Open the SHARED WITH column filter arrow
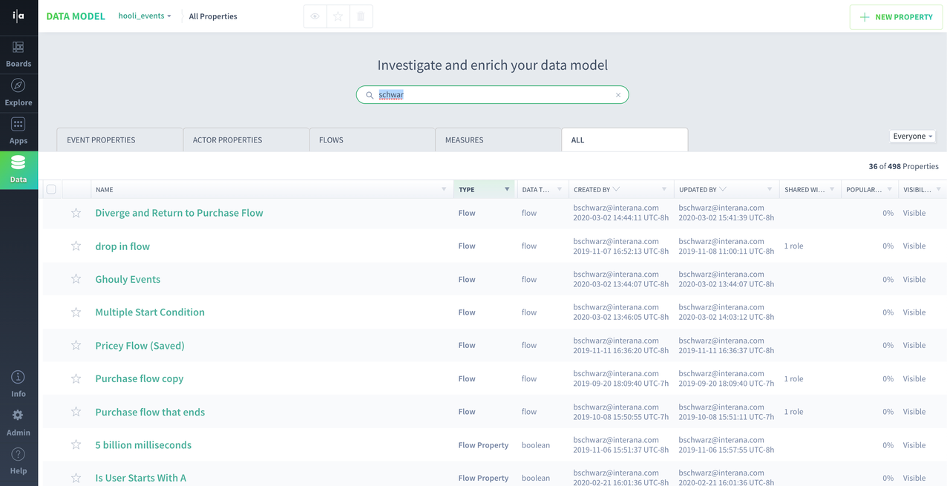 [832, 189]
